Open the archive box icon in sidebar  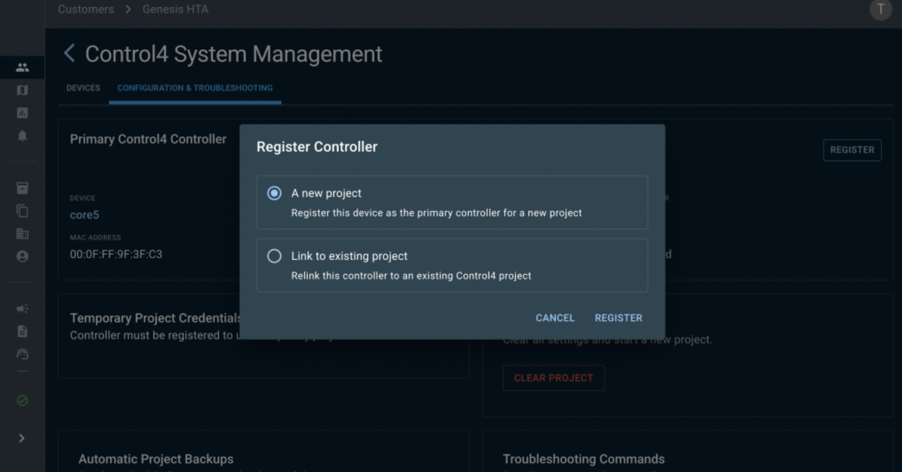[22, 188]
